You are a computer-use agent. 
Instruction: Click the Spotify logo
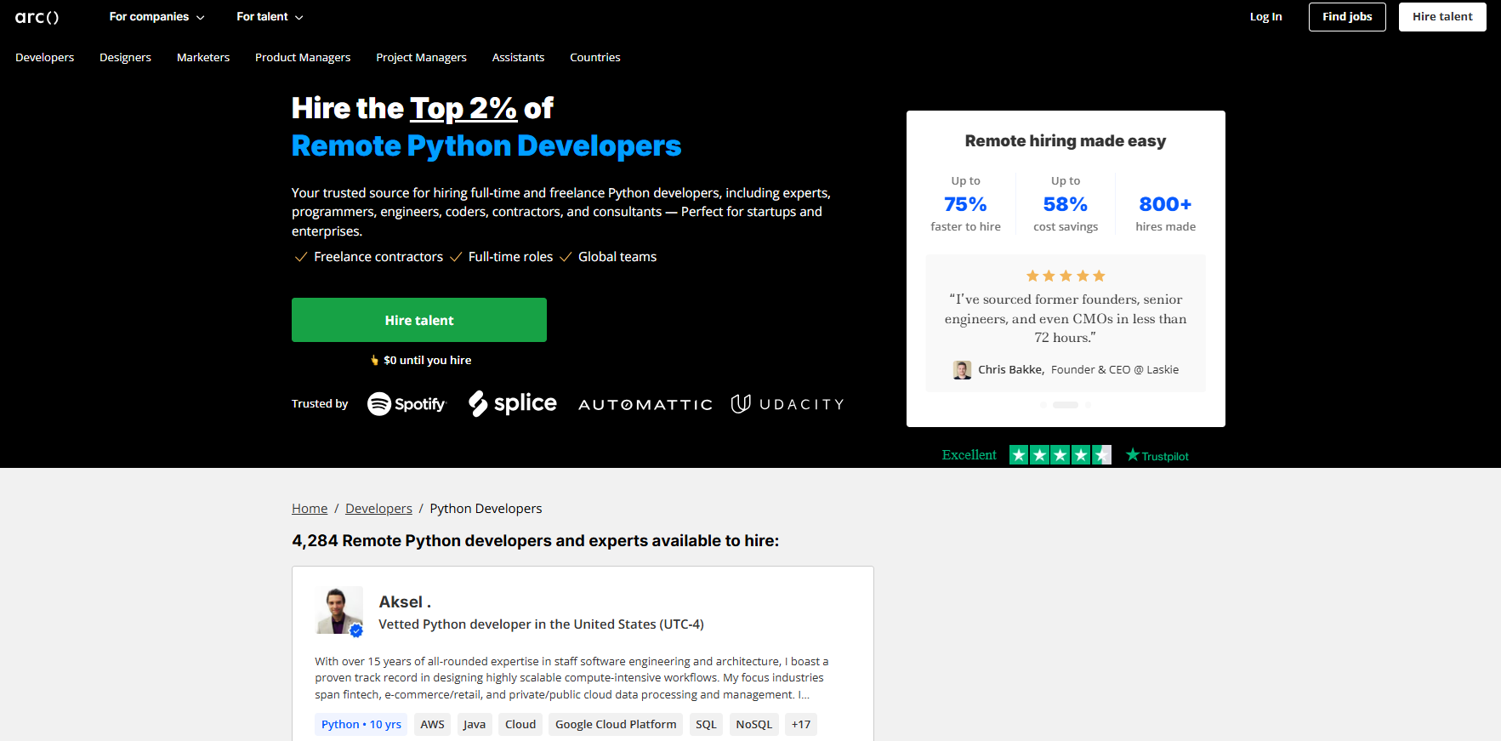click(x=407, y=404)
